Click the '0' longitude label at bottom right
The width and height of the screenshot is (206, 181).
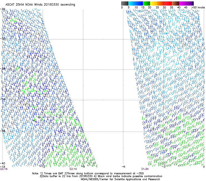pyautogui.click(x=204, y=167)
